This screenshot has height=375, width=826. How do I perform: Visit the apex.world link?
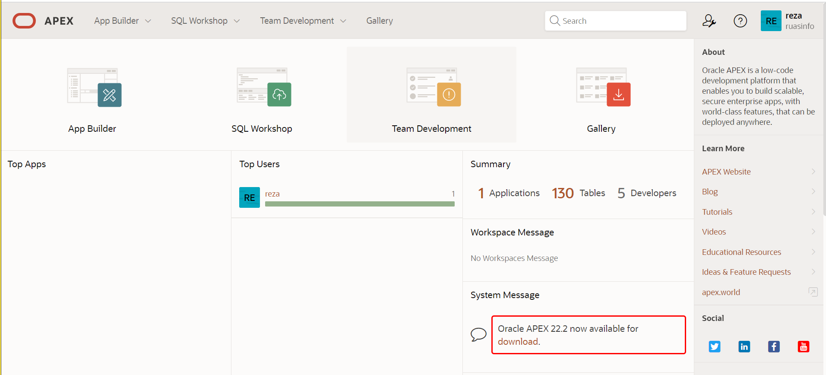coord(721,292)
